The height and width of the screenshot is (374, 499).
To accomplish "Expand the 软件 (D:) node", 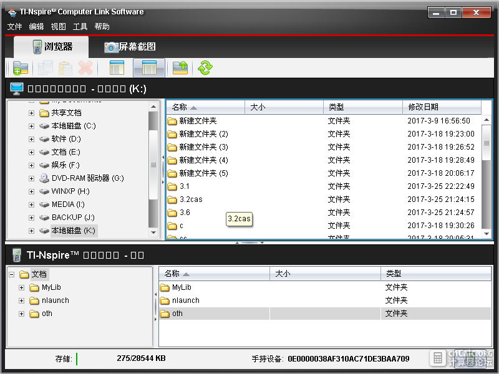I will (31, 139).
